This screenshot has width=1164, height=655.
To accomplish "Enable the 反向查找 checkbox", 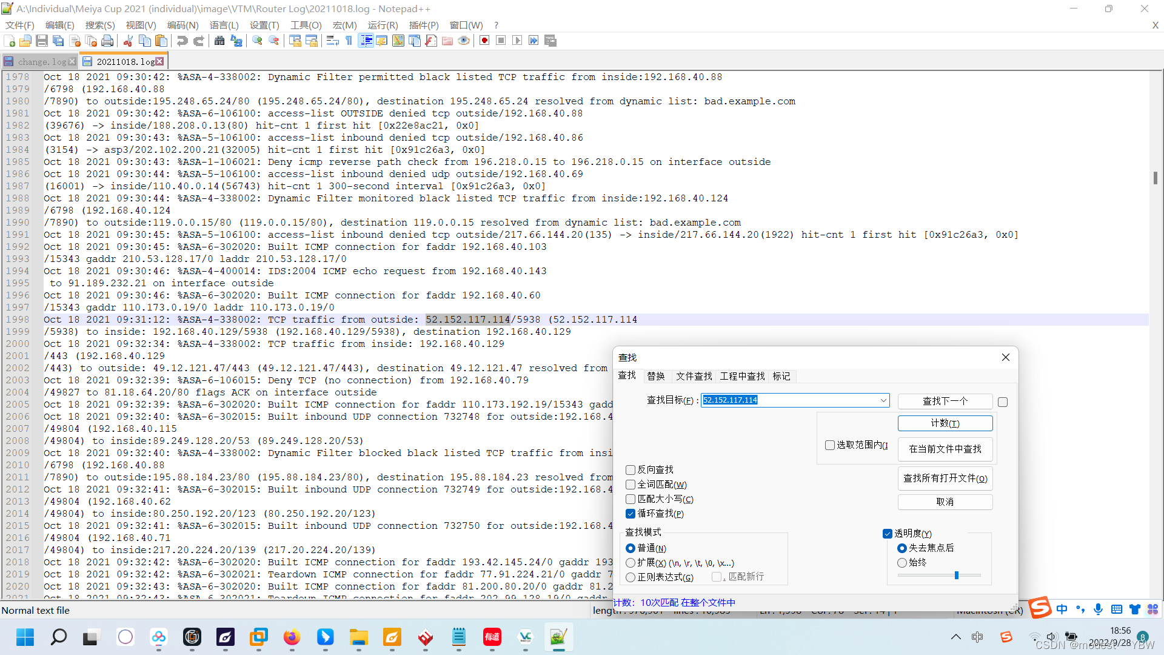I will pyautogui.click(x=630, y=470).
